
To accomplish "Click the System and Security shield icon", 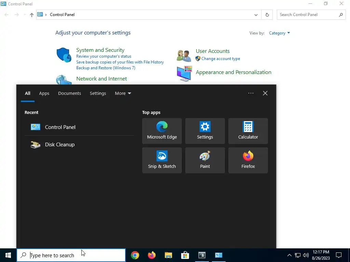I will click(64, 55).
